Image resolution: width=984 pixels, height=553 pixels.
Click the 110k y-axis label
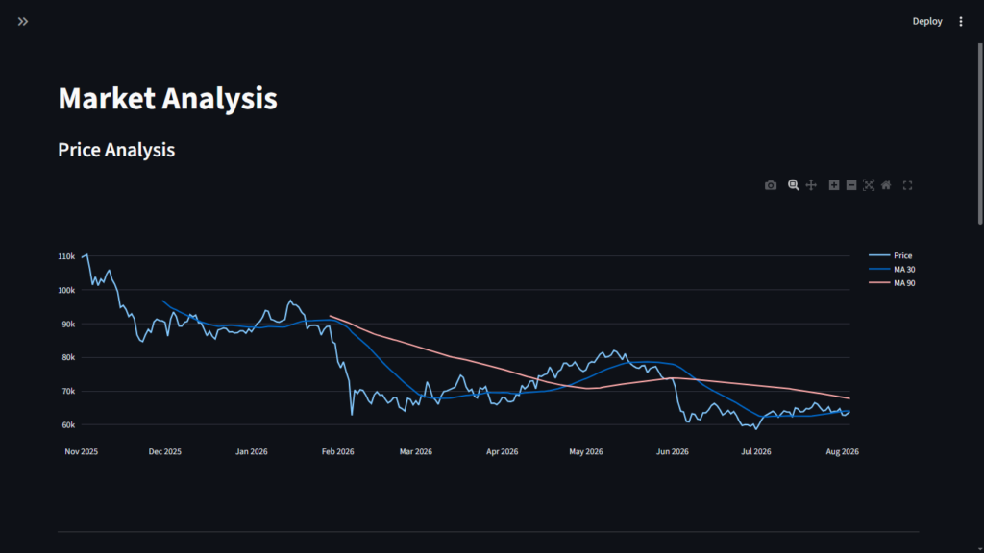point(66,256)
